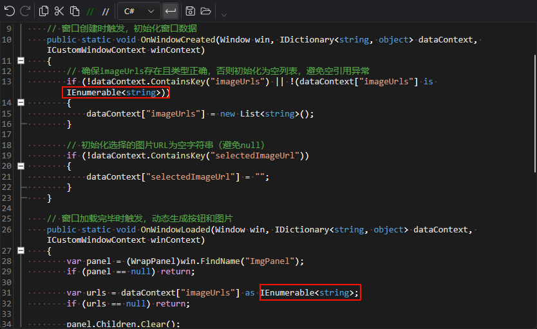
Task: Click line number 24 in the gutter
Action: click(x=6, y=209)
